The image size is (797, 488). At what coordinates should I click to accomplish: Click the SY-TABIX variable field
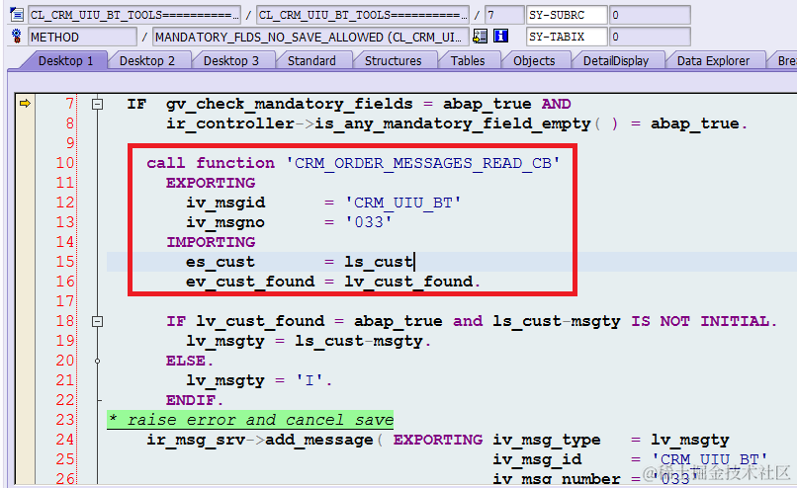coord(567,37)
